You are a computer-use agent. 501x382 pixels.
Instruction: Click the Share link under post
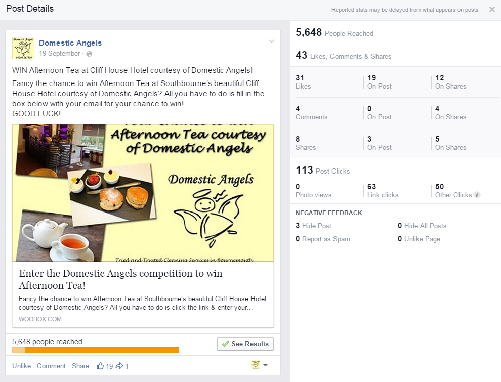(x=80, y=366)
